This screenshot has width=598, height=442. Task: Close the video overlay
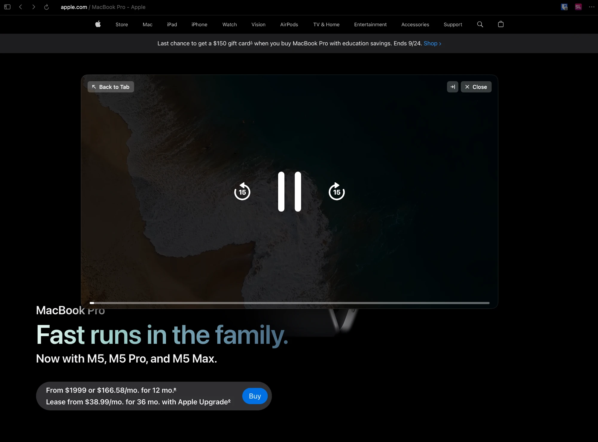click(x=476, y=87)
